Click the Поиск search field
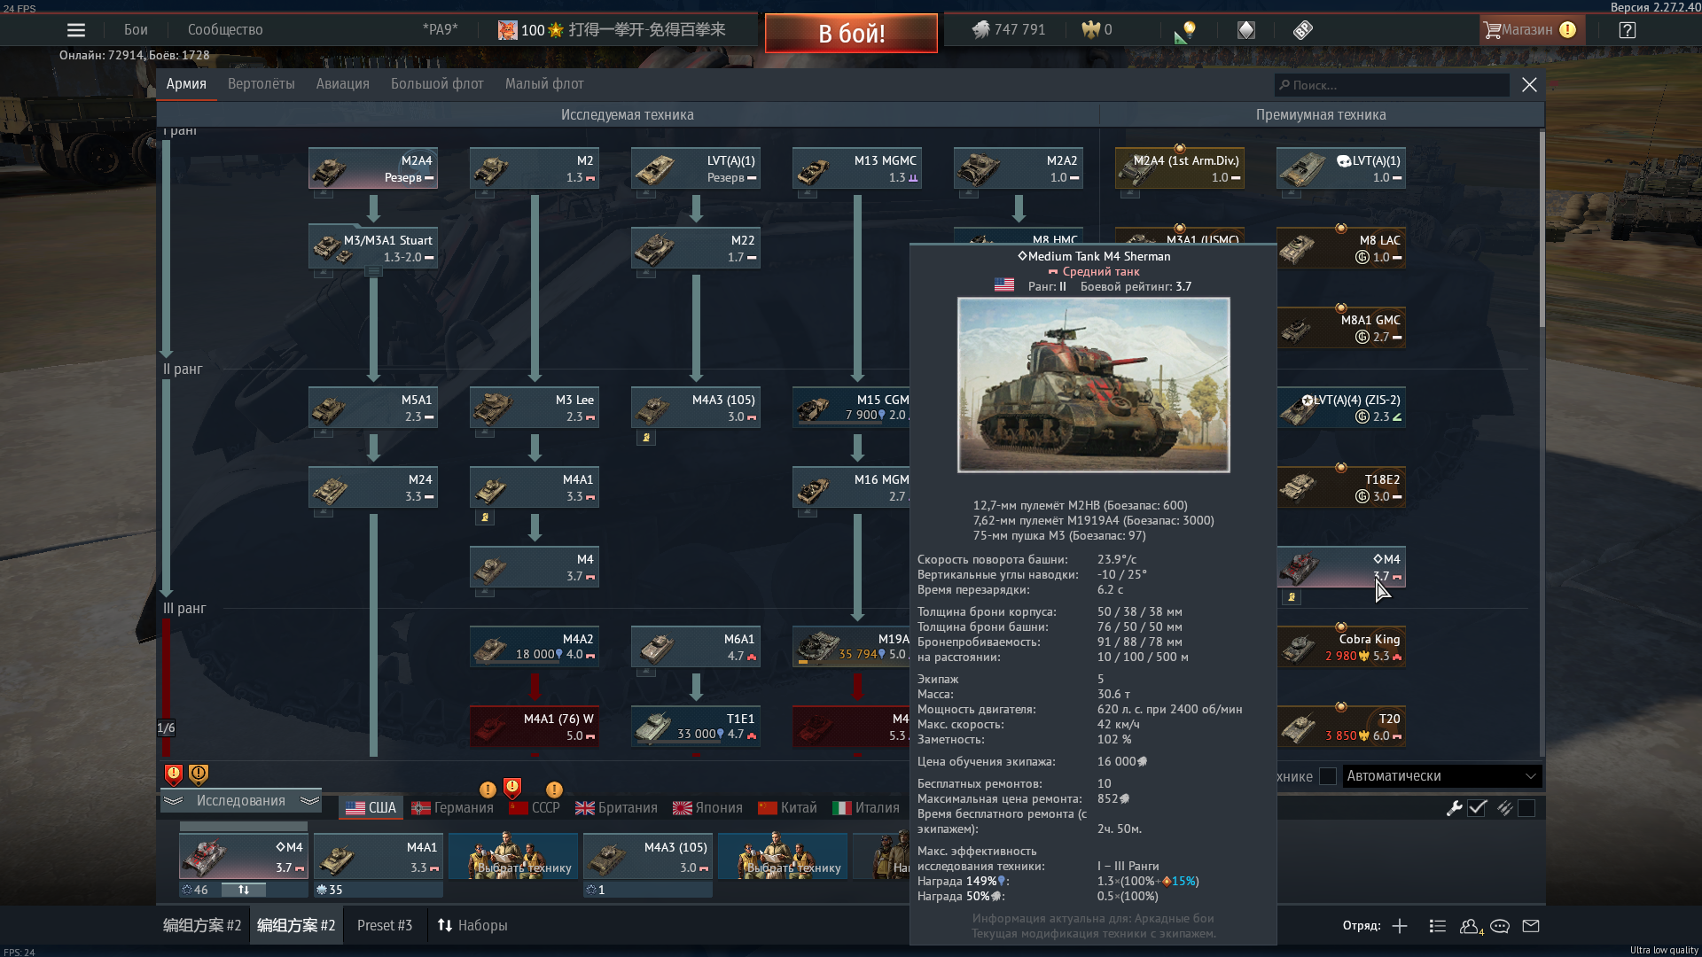The image size is (1702, 957). 1392,85
